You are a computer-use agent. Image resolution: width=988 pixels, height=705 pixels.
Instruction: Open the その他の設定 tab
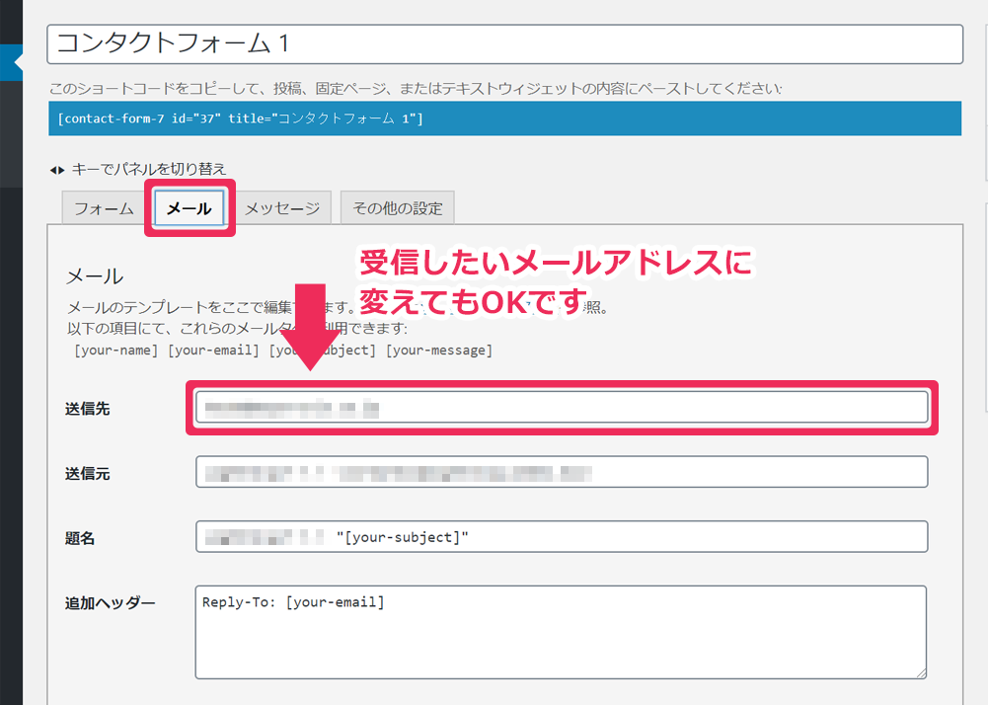[x=397, y=208]
